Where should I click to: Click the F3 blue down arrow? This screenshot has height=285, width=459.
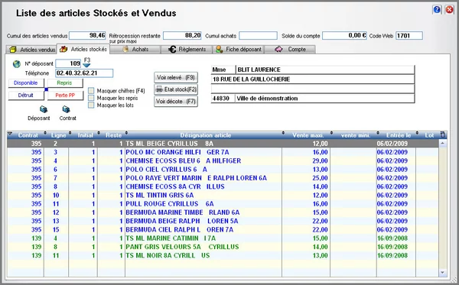86,65
